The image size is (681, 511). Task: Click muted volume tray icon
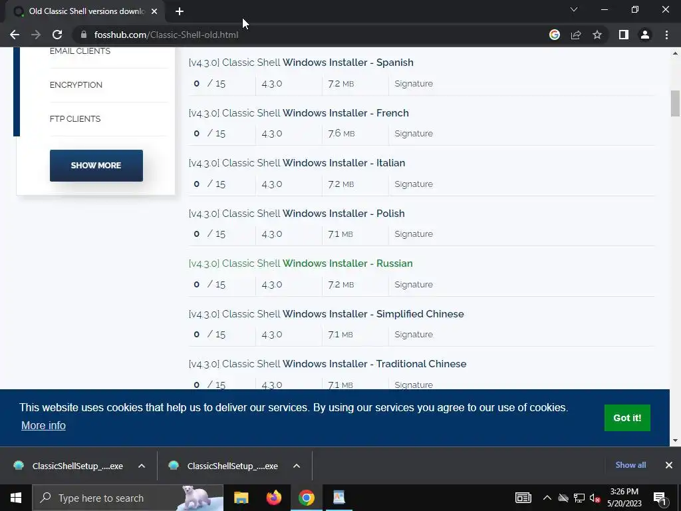595,498
